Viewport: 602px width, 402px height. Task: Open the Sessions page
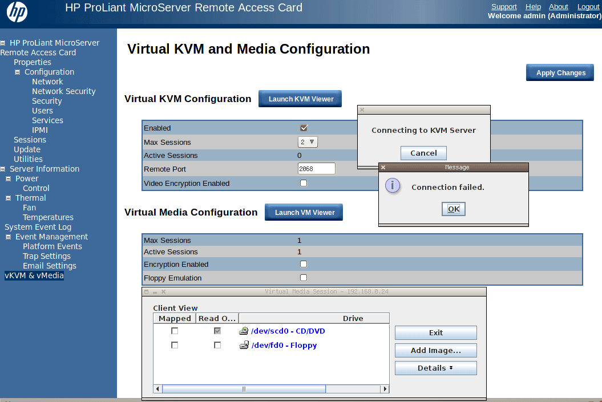pos(30,140)
